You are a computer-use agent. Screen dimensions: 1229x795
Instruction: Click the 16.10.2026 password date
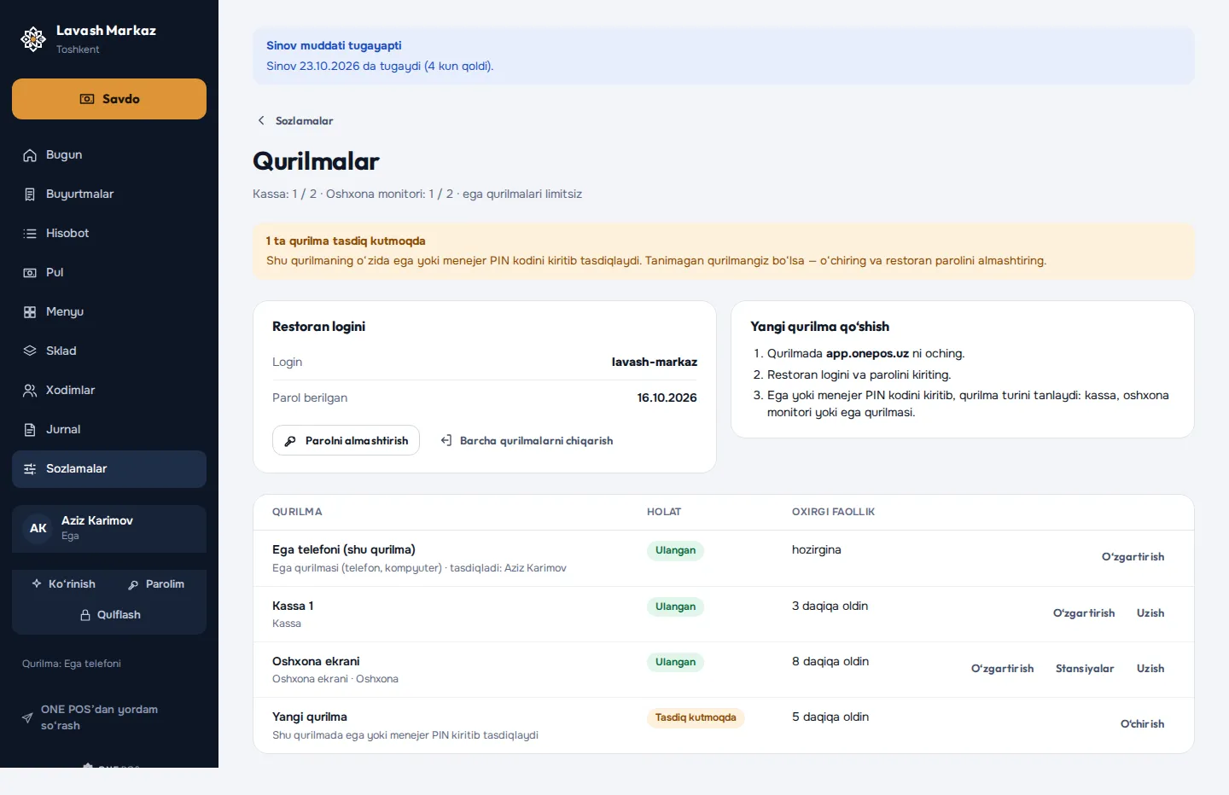[667, 397]
